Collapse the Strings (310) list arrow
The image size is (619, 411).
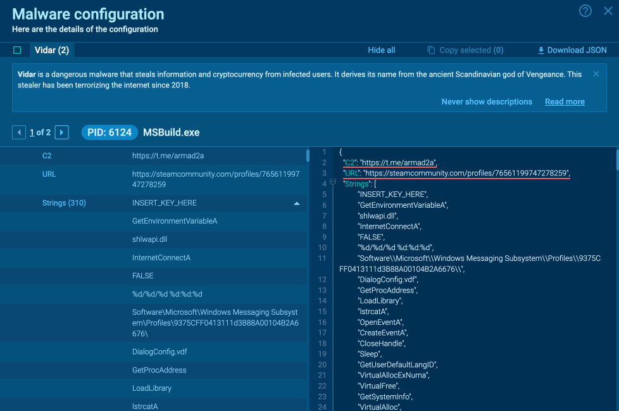coord(297,203)
